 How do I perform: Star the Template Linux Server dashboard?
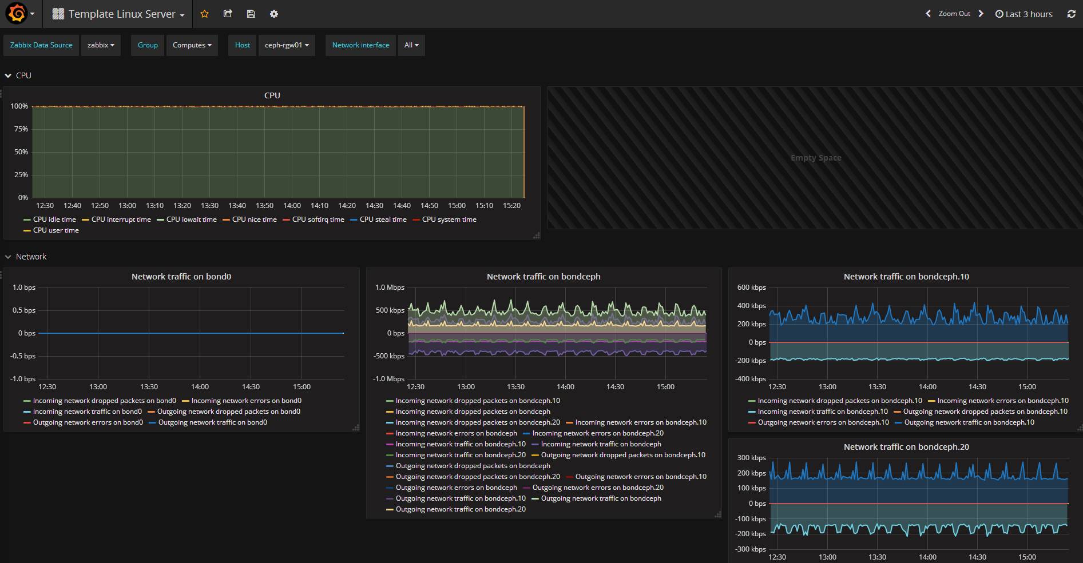[x=205, y=14]
